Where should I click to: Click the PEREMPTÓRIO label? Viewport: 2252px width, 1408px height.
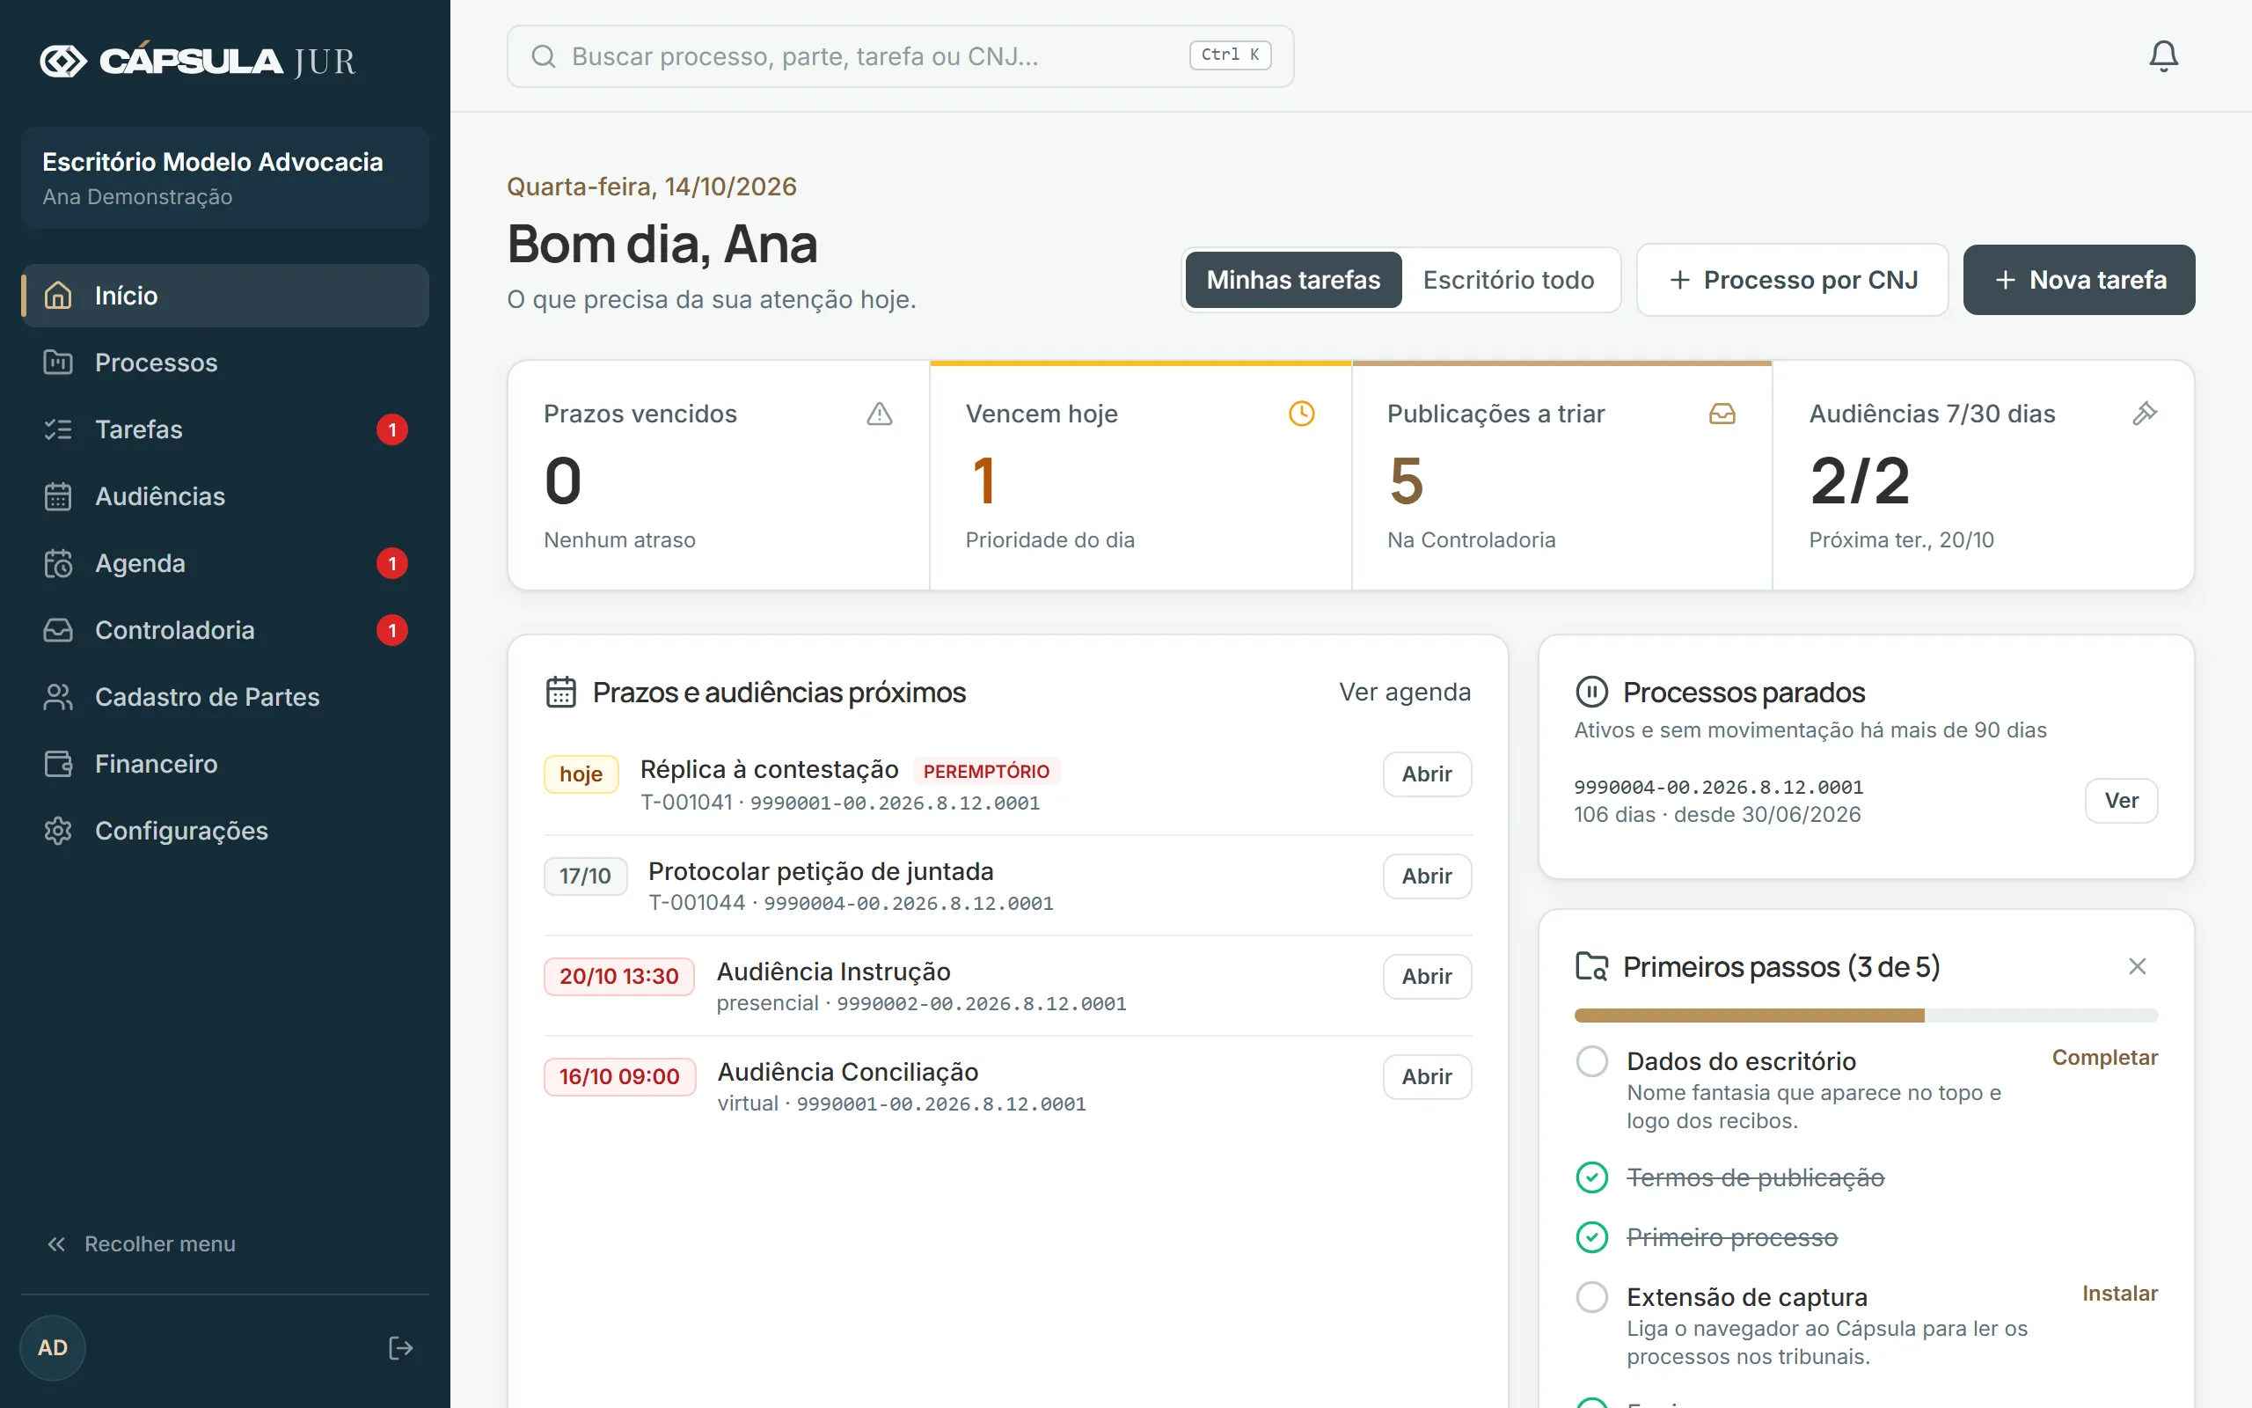coord(985,771)
